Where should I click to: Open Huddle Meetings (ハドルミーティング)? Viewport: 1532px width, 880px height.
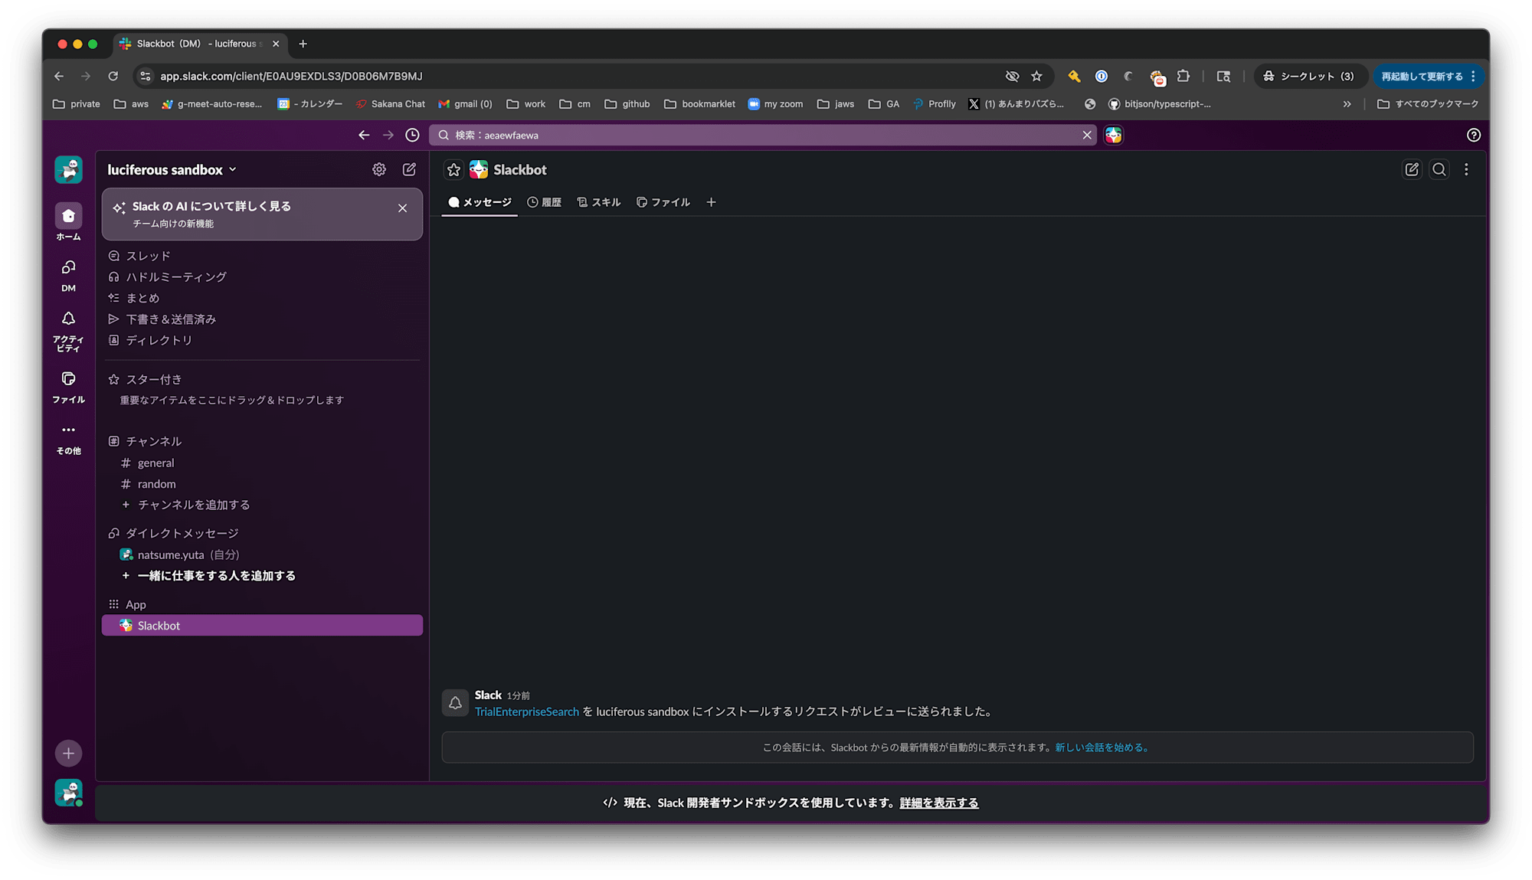click(x=262, y=276)
